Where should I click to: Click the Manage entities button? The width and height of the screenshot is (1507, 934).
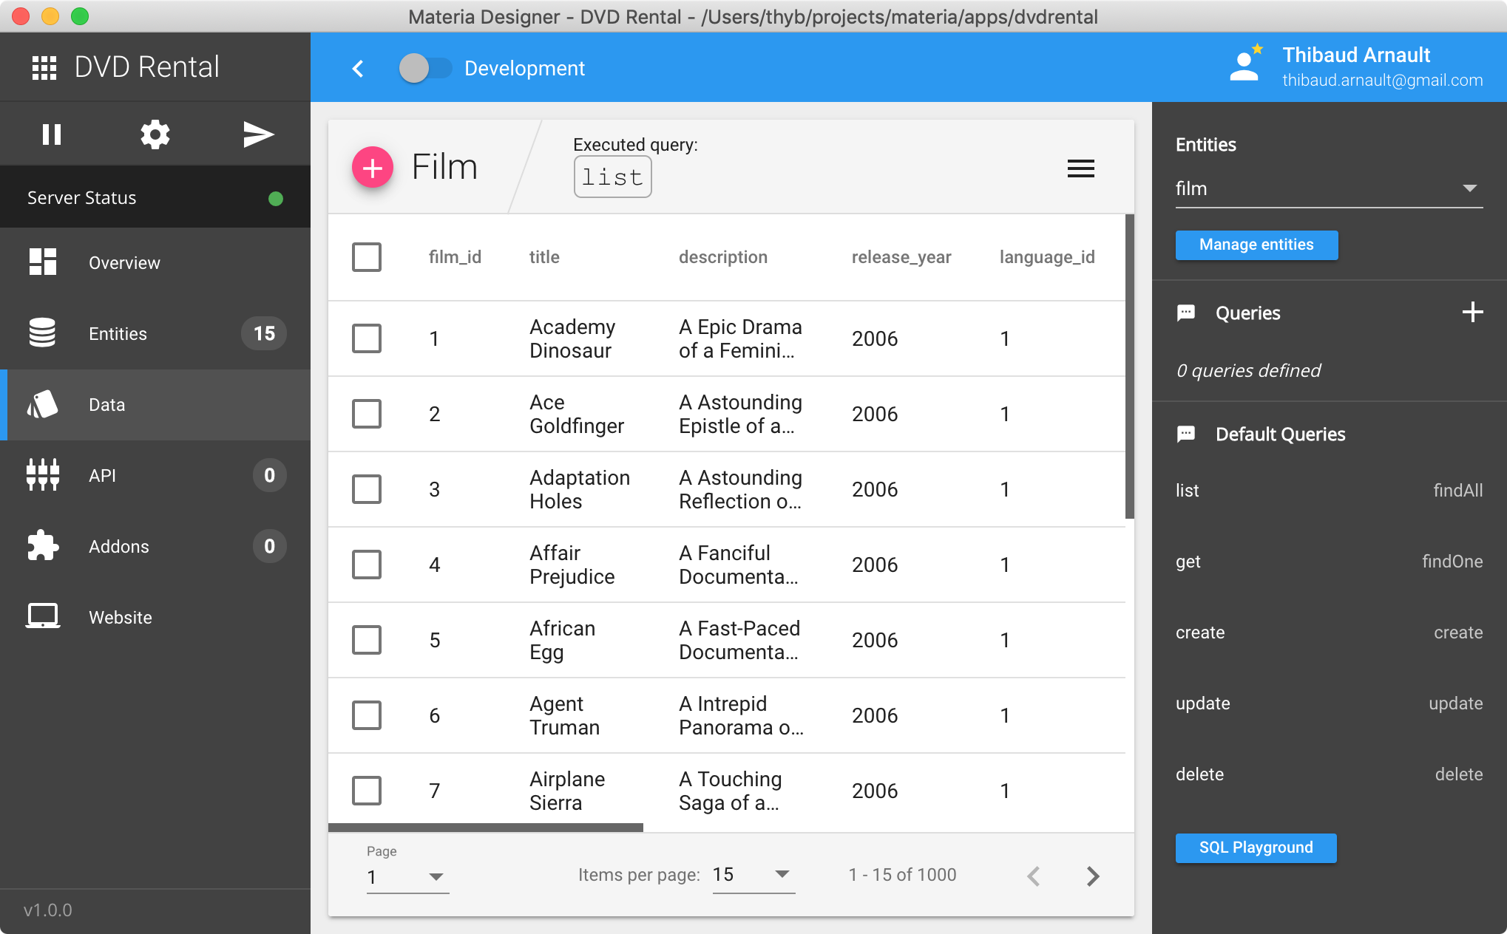coord(1256,245)
